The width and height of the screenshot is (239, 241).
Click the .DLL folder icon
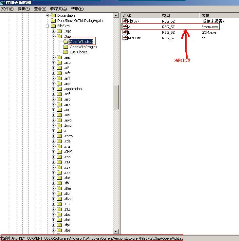tap(60, 209)
